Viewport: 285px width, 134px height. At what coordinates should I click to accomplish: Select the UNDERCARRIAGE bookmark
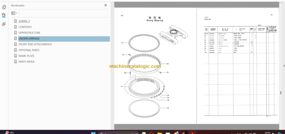pos(64,38)
